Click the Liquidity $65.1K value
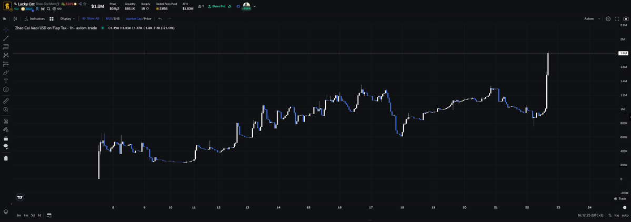This screenshot has height=222, width=631. 130,8
